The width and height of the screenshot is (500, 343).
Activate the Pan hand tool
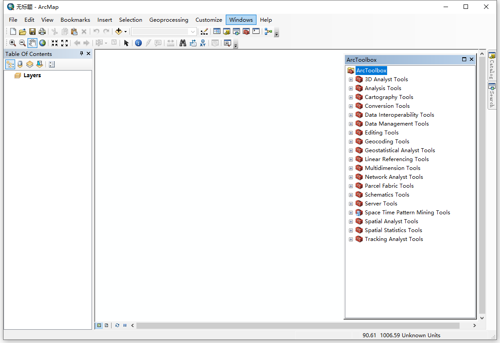[32, 43]
